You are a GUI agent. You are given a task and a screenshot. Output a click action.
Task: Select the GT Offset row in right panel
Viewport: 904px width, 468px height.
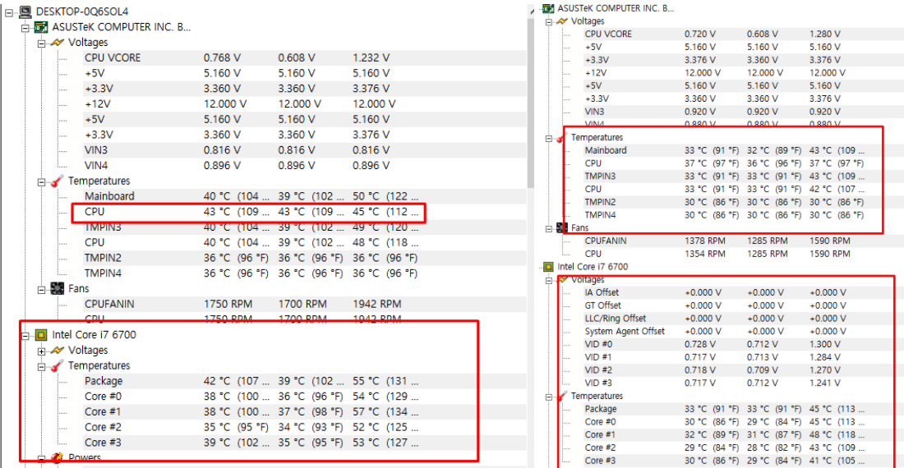(743, 305)
